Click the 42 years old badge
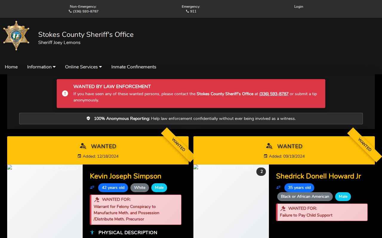The image size is (382, 238). 113,187
